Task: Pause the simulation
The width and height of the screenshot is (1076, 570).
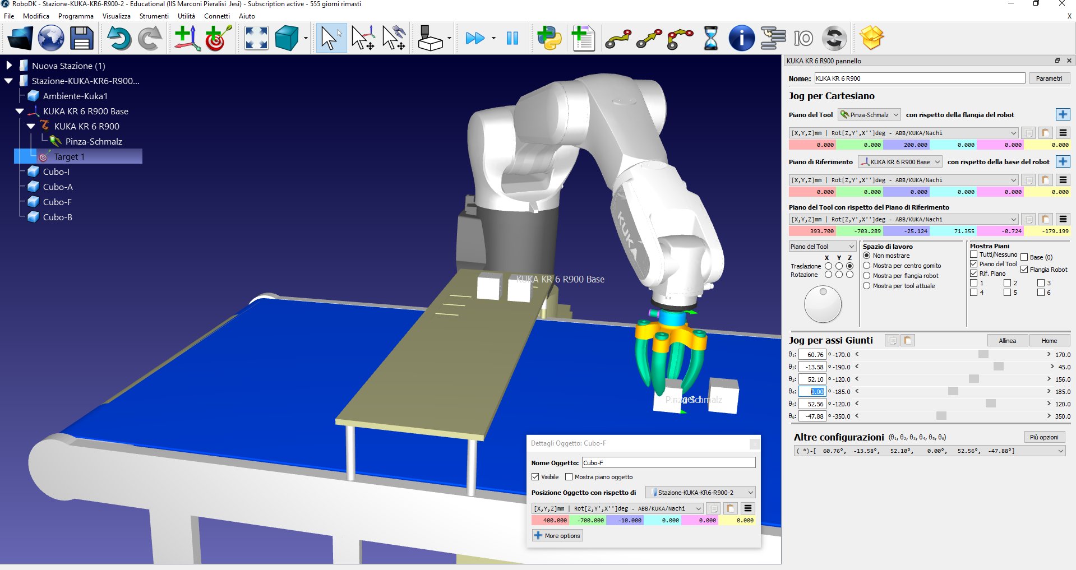Action: [512, 38]
